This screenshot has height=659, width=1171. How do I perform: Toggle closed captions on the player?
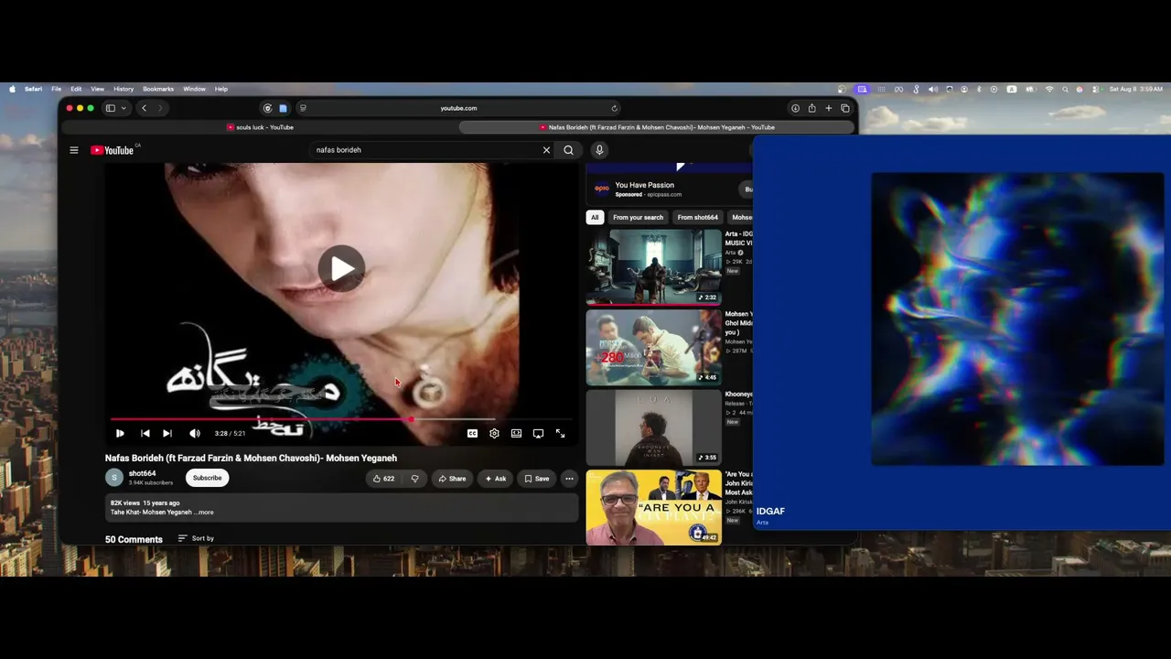472,434
